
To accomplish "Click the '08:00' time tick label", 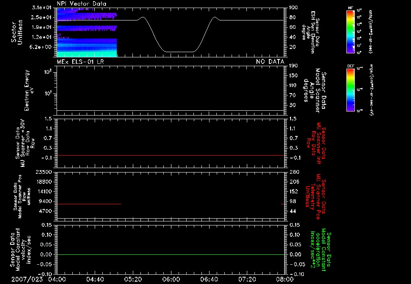I will [x=285, y=279].
